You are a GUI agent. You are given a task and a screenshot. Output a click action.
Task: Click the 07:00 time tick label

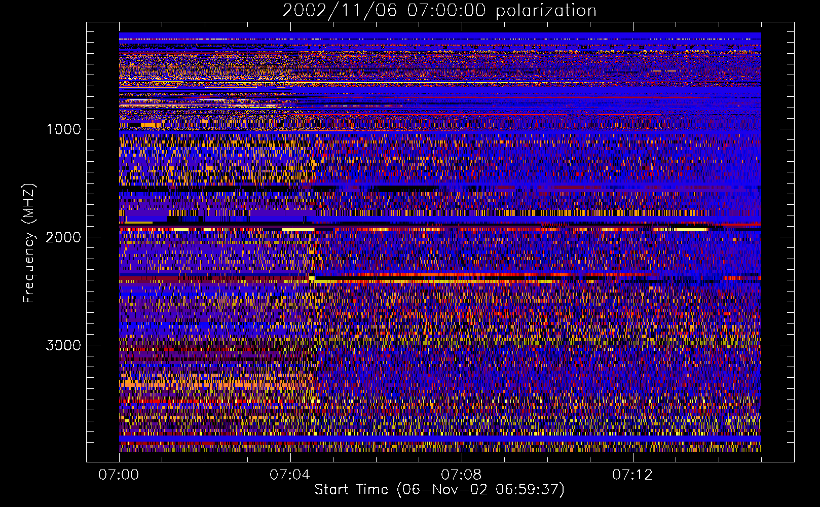[x=119, y=475]
